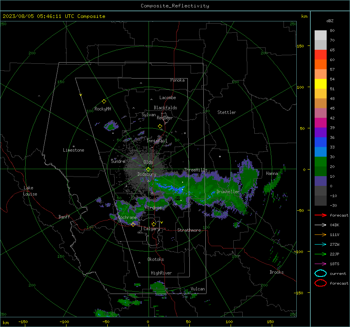Click the red forecast arrow in the legend

[x=320, y=215]
